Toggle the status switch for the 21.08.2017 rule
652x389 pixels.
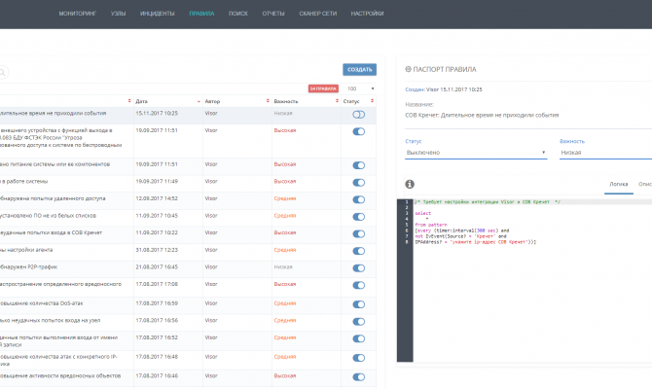click(358, 265)
